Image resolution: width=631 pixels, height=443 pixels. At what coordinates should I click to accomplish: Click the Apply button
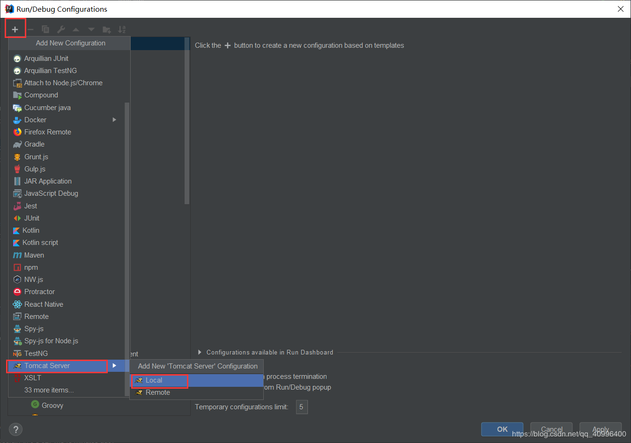coord(601,429)
